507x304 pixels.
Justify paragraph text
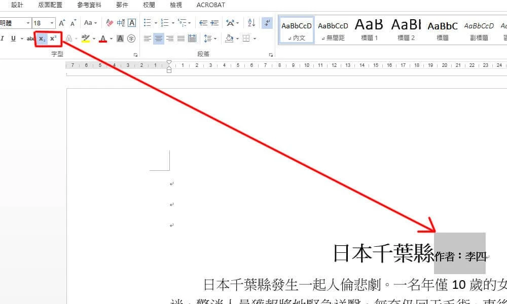[181, 39]
